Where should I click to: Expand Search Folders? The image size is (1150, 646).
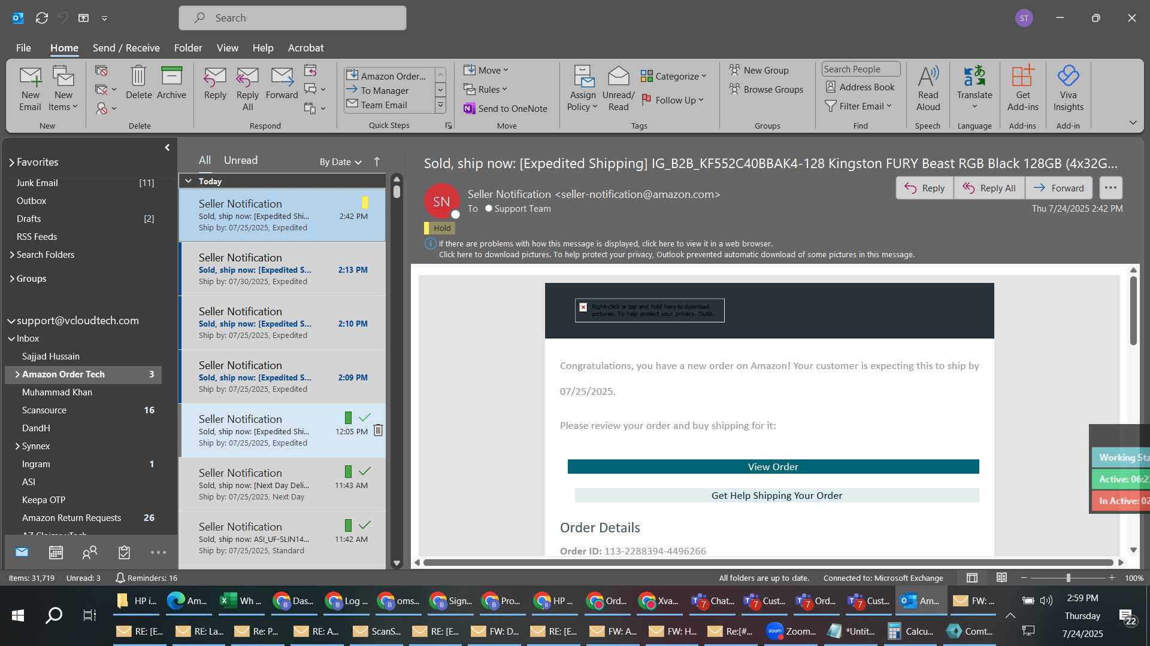coord(11,255)
